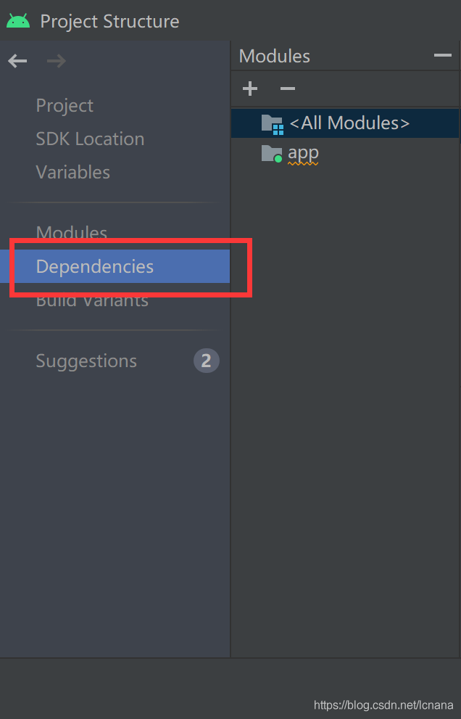Click the Modules panel header
This screenshot has width=461, height=719.
275,56
